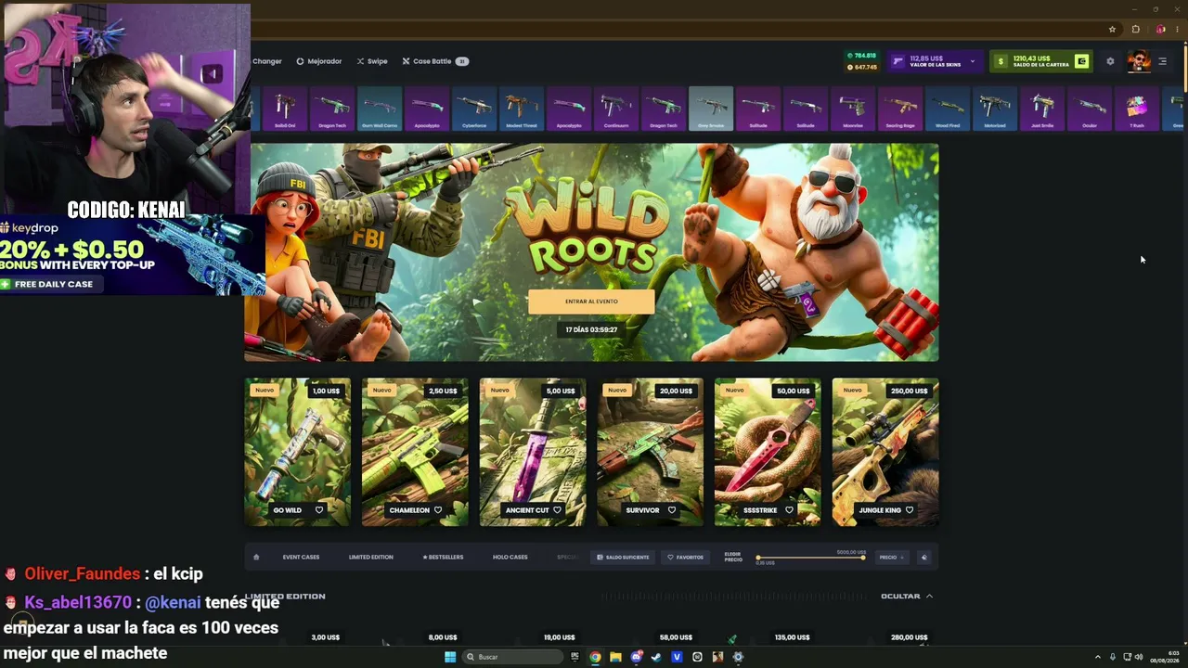Open the hamburger menu in the site header
The width and height of the screenshot is (1188, 668).
coord(1162,61)
